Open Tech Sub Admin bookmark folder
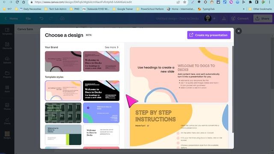The height and width of the screenshot is (154, 274). coord(56,9)
